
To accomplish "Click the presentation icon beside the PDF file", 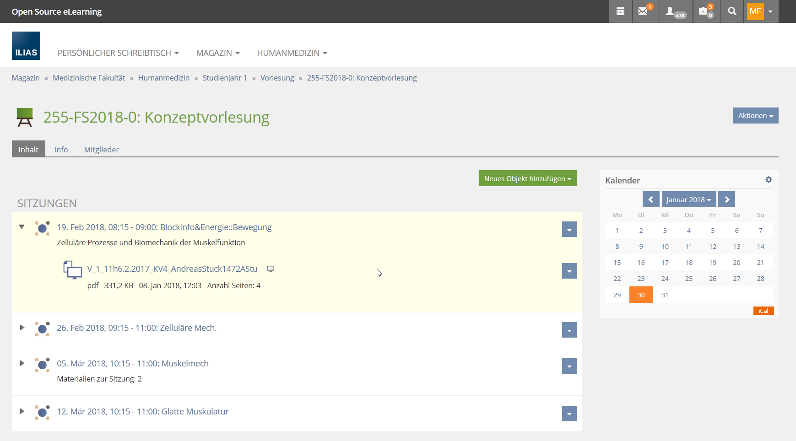I will [x=271, y=269].
